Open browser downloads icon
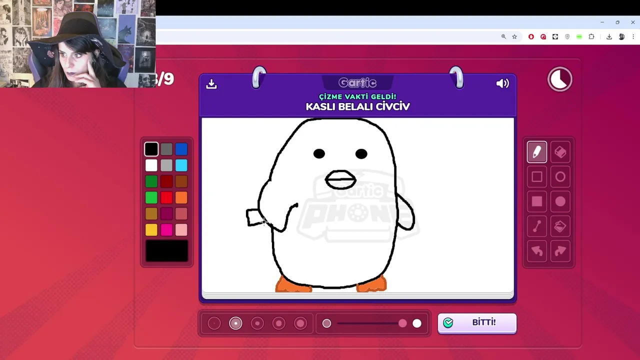 point(609,36)
